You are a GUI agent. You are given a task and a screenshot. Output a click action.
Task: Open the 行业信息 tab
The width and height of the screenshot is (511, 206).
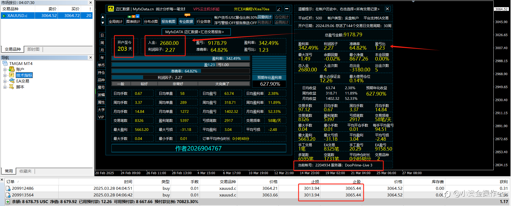[x=204, y=22]
